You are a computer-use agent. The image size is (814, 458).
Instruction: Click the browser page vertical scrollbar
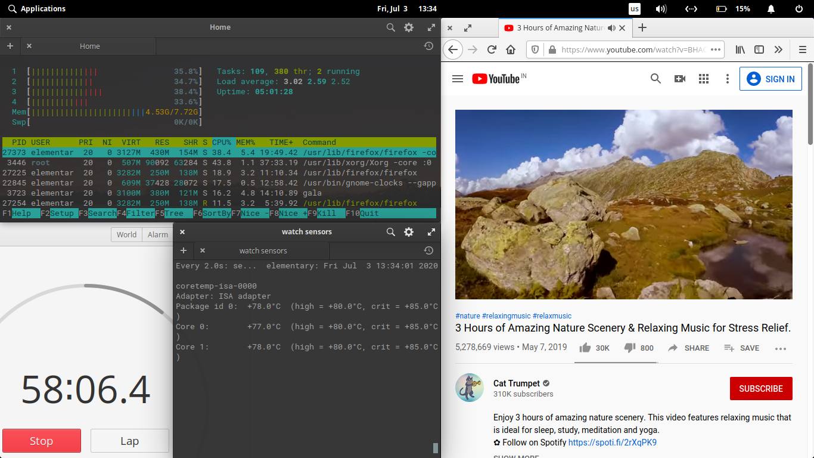(x=810, y=103)
